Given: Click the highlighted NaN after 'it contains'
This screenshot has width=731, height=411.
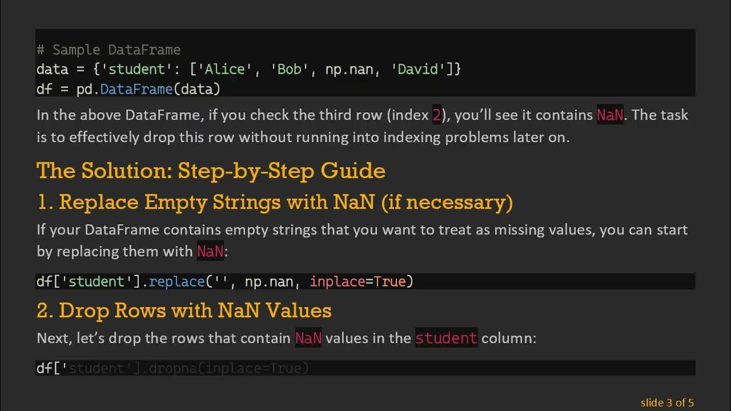Looking at the screenshot, I should (610, 115).
